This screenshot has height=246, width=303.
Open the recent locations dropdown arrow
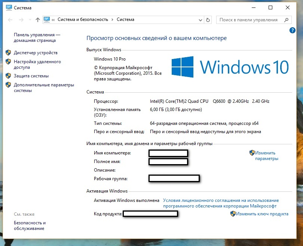(x=29, y=20)
